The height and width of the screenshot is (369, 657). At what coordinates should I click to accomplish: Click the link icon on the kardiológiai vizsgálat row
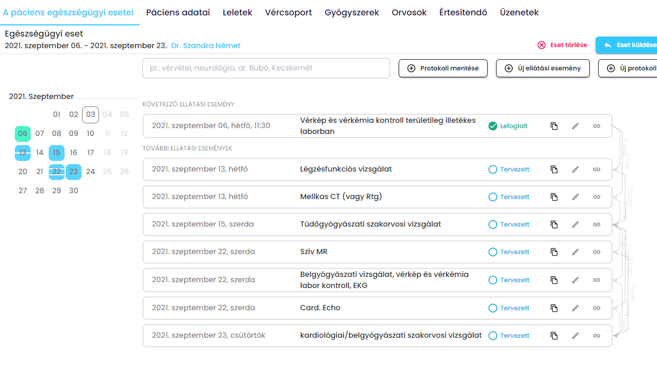(597, 335)
